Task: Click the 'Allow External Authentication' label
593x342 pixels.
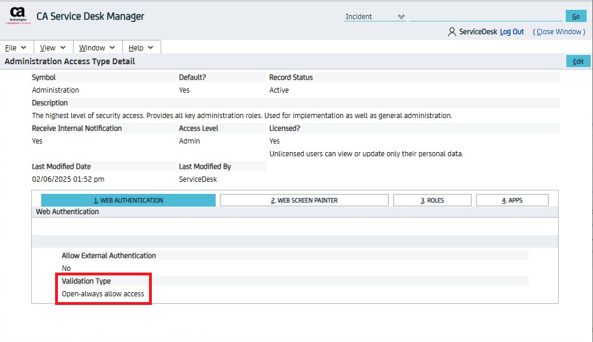Action: click(109, 256)
